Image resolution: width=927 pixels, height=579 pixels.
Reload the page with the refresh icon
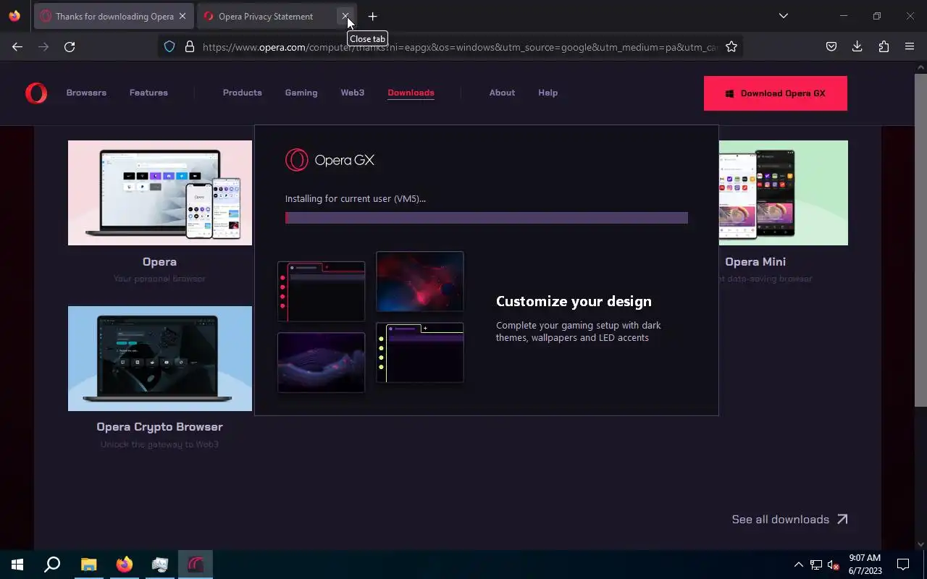tap(70, 46)
